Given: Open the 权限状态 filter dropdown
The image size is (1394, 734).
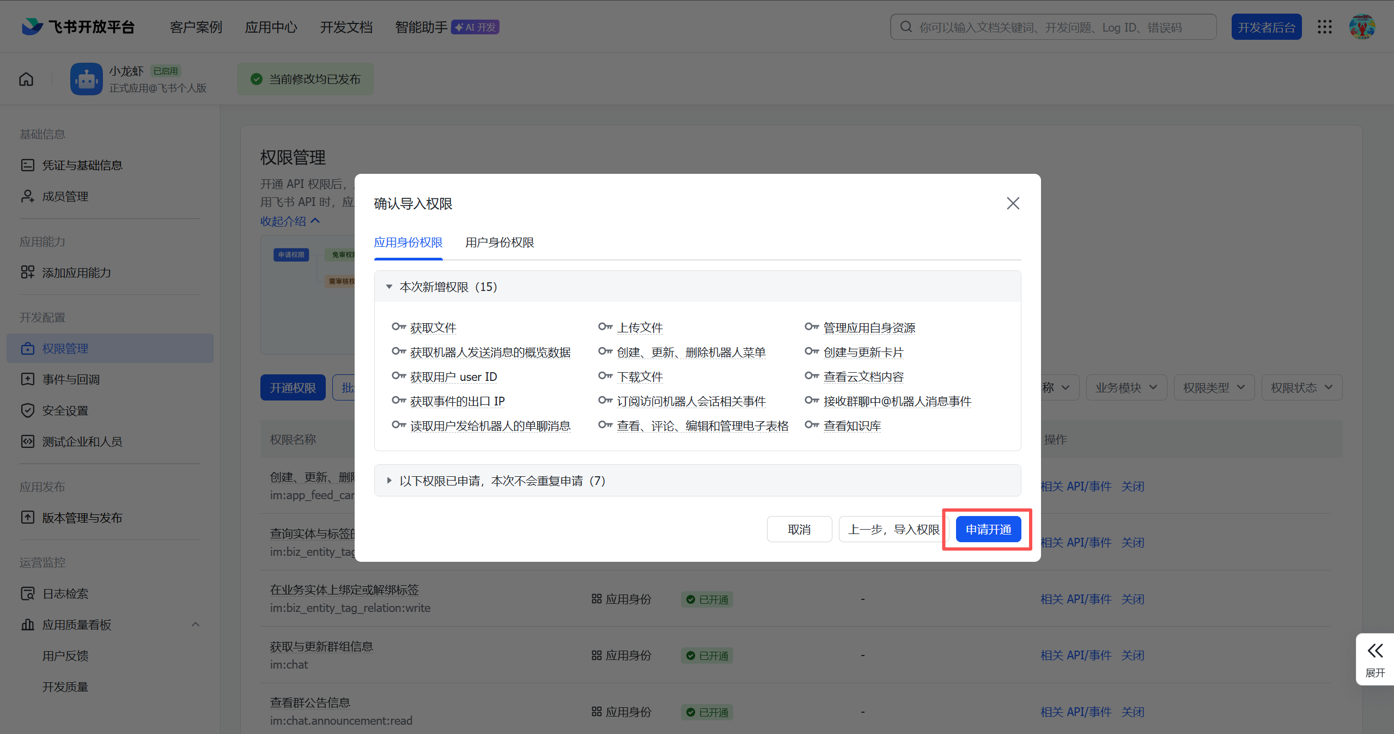Looking at the screenshot, I should click(1301, 387).
